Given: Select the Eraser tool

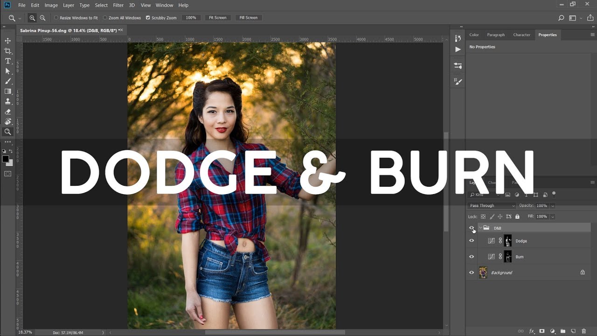Looking at the screenshot, I should tap(7, 112).
